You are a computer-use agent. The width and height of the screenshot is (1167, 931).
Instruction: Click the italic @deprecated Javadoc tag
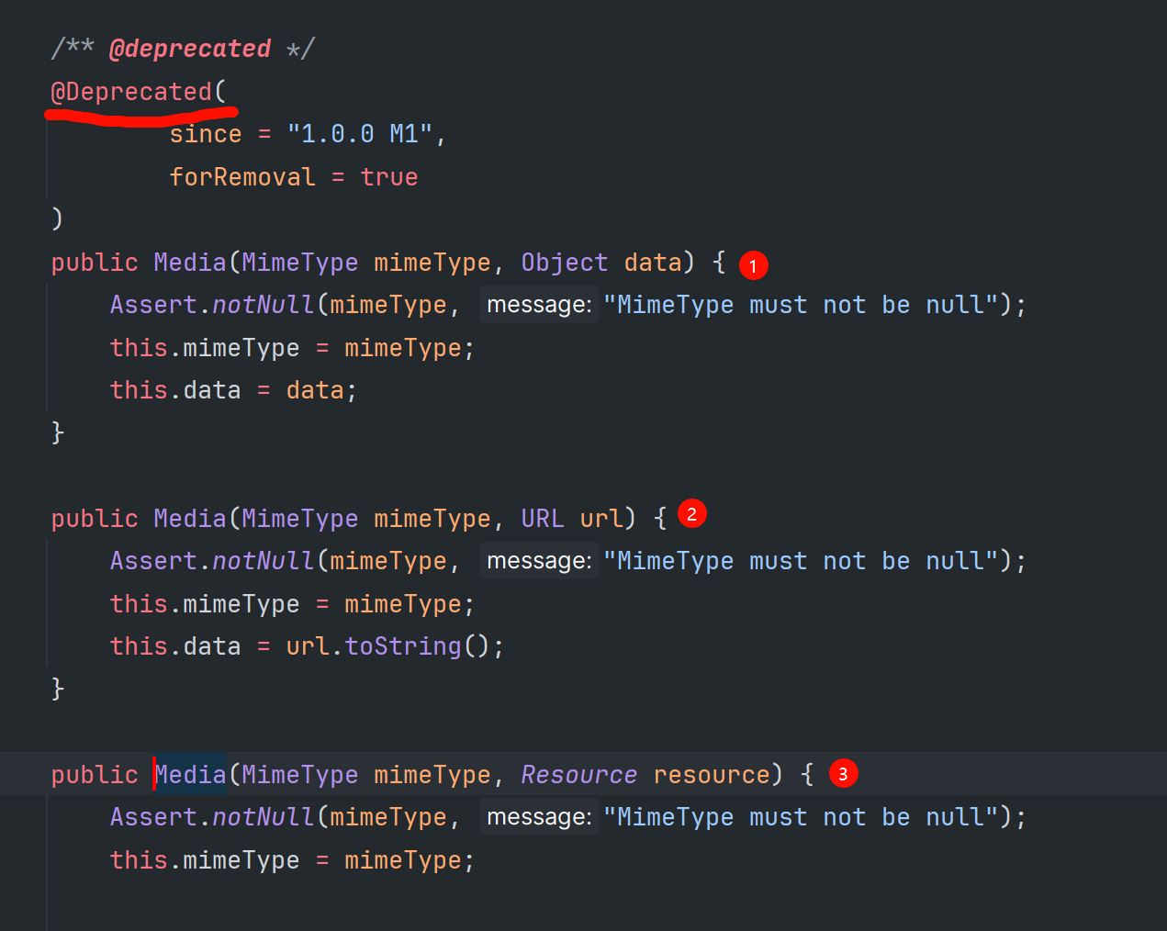pos(189,49)
